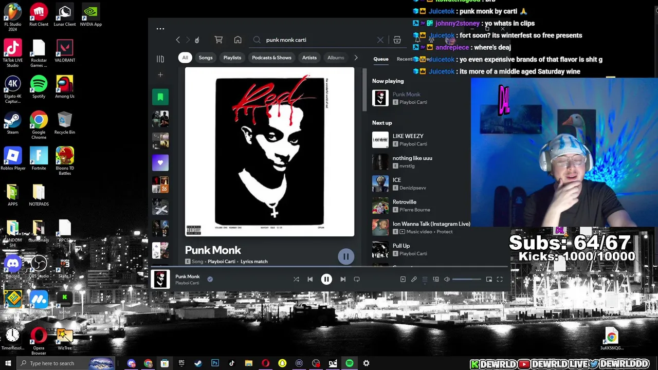Image resolution: width=658 pixels, height=370 pixels.
Task: Clear the search field with X
Action: pyautogui.click(x=380, y=40)
